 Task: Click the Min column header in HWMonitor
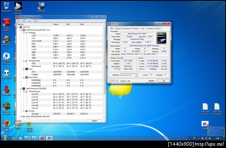72,24
